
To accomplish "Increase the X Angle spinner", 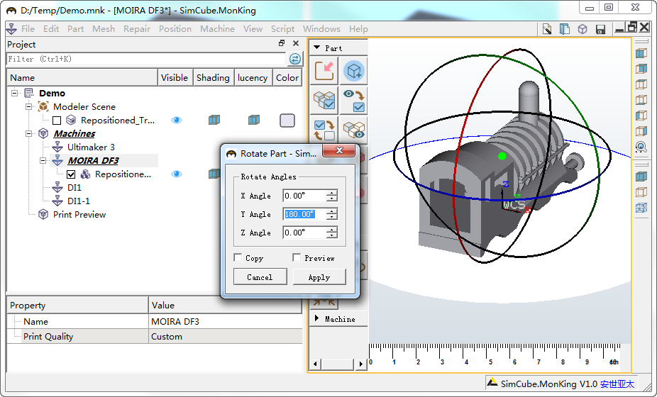I will (332, 193).
